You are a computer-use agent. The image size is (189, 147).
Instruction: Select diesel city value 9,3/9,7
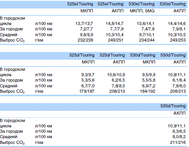pos(88,75)
